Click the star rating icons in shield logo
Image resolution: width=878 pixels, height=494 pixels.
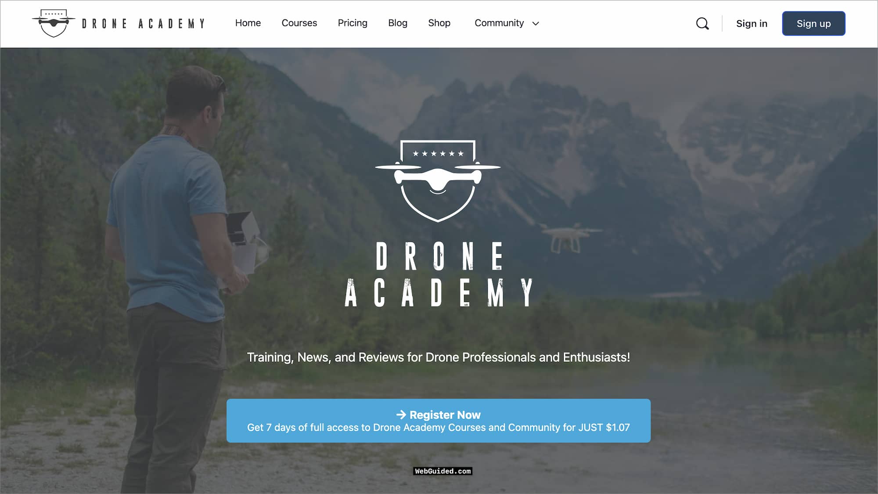click(438, 153)
